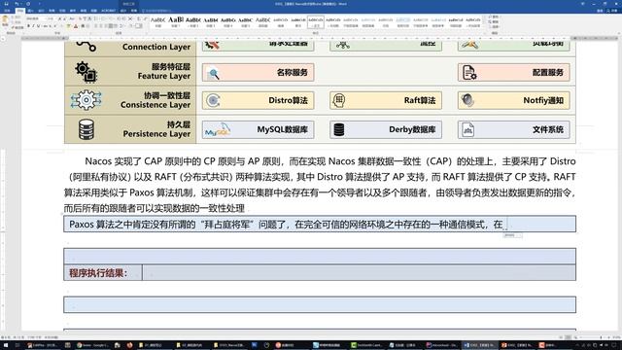Click the 名称服务 box in diagram

pos(258,72)
